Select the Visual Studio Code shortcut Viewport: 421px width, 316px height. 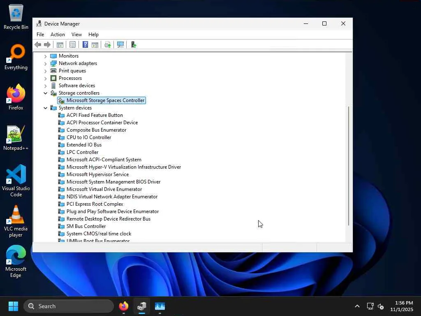[16, 181]
